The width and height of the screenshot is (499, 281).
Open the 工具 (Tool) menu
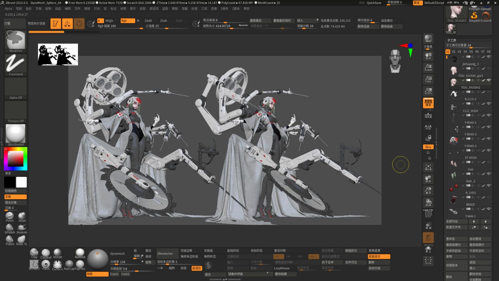[x=204, y=9]
